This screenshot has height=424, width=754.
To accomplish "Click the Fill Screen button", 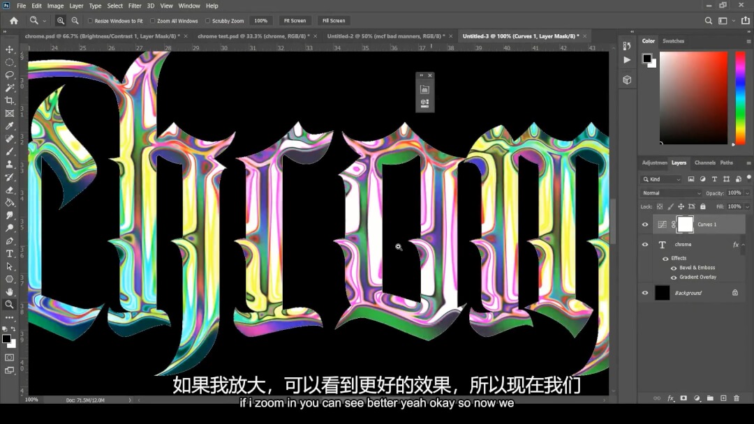I will pyautogui.click(x=334, y=21).
